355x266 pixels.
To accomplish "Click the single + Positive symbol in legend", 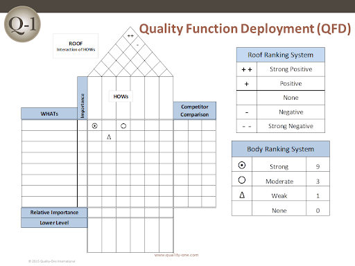I will tap(247, 84).
